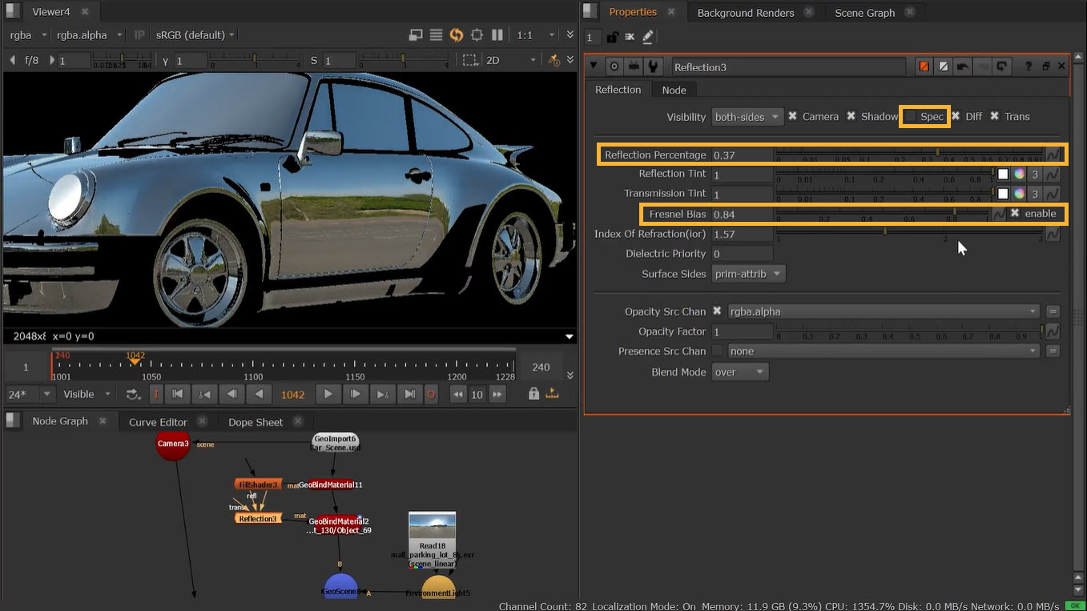Open the Blend Mode dropdown
1087x611 pixels.
739,372
